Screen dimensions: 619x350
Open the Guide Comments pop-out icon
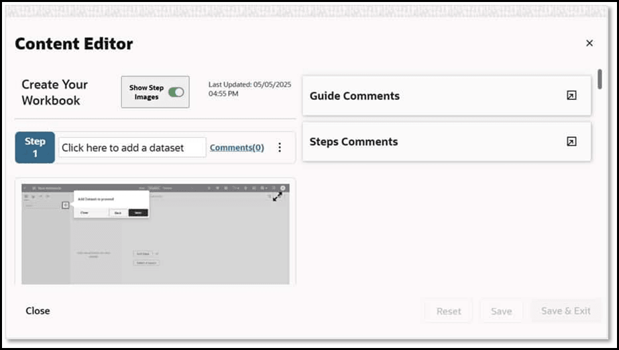coord(571,95)
